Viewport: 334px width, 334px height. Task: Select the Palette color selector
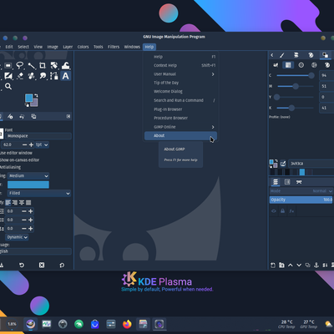point(327,65)
